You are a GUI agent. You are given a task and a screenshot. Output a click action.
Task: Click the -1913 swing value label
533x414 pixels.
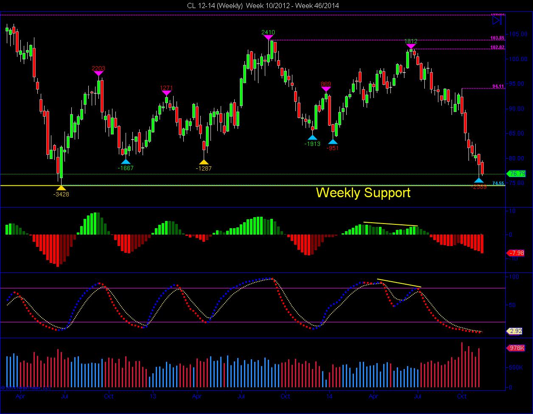click(312, 144)
